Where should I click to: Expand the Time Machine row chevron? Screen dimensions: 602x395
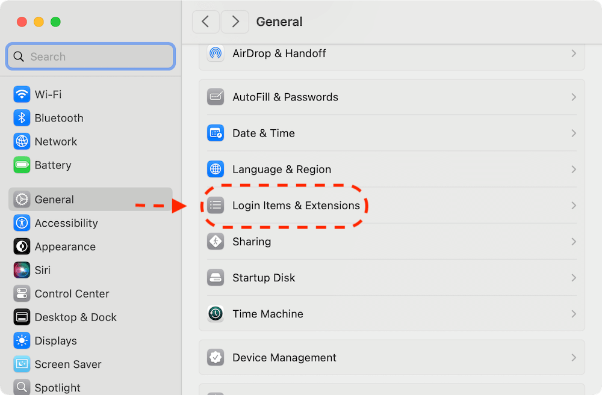[x=573, y=314]
